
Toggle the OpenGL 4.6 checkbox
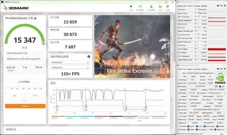[x=215, y=130]
